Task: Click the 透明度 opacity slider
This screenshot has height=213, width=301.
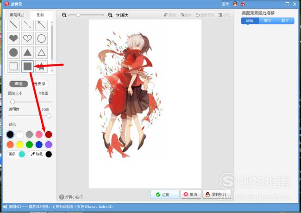Action: click(30, 116)
